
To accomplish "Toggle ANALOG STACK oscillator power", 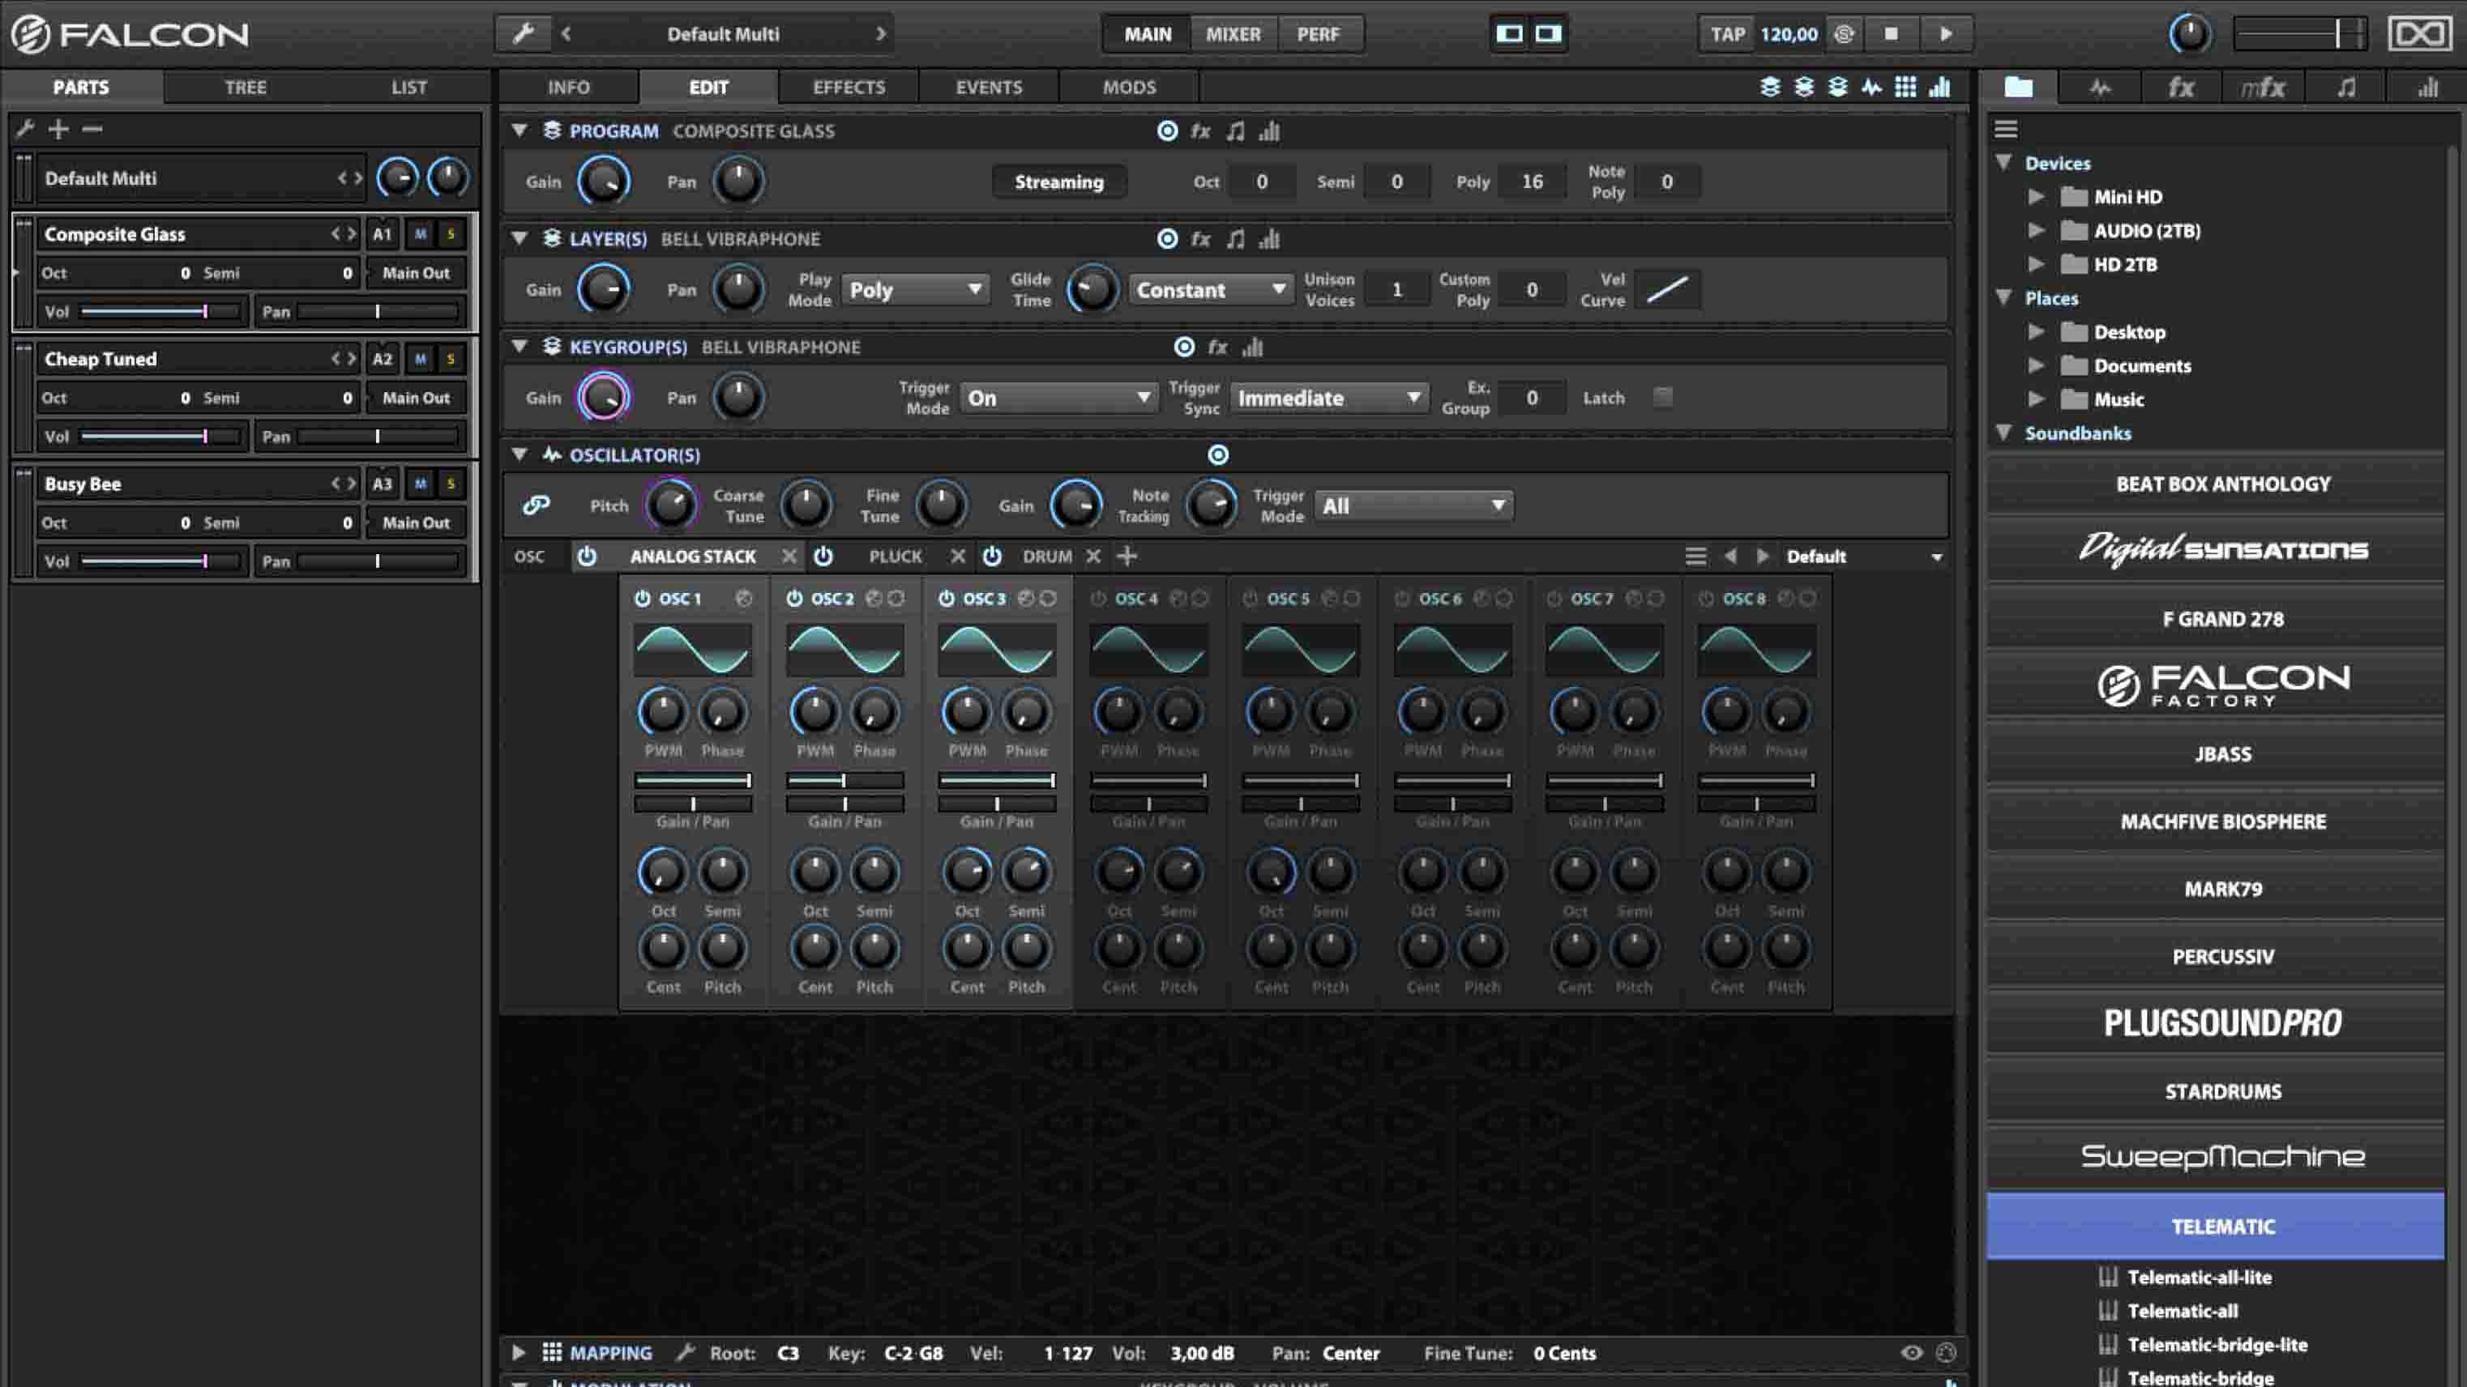I will tap(586, 555).
